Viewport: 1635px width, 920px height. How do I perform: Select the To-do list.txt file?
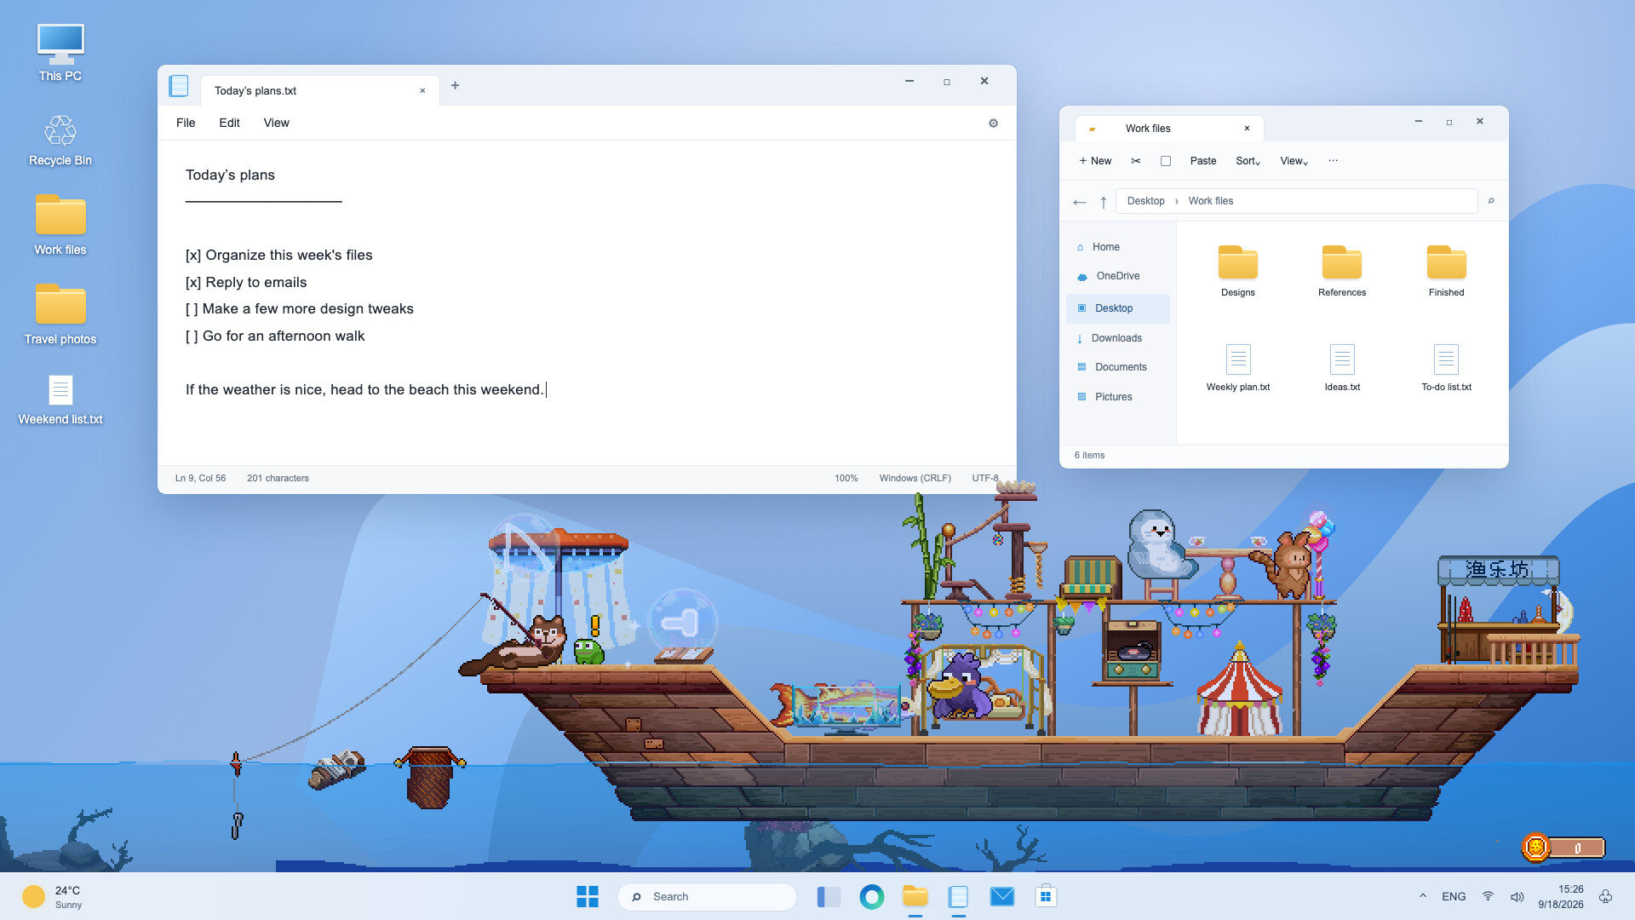tap(1446, 367)
